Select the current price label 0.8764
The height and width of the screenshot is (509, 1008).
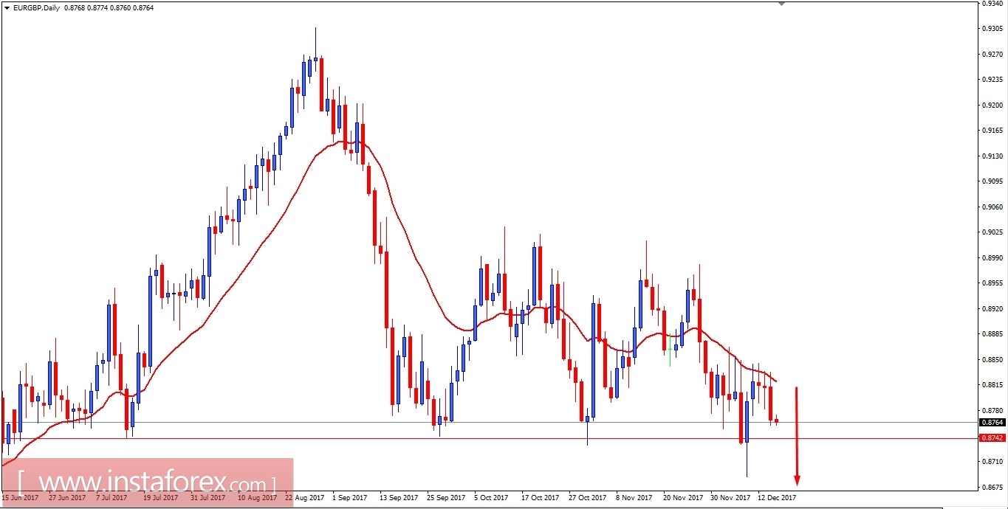click(x=992, y=423)
